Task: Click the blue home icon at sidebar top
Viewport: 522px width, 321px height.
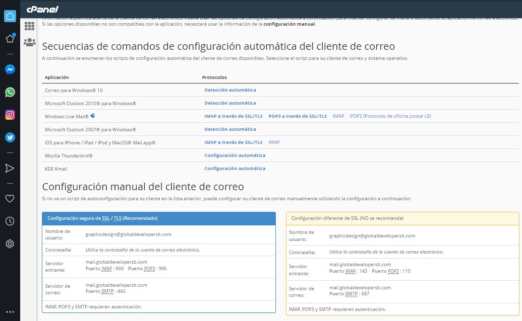Action: [x=10, y=16]
